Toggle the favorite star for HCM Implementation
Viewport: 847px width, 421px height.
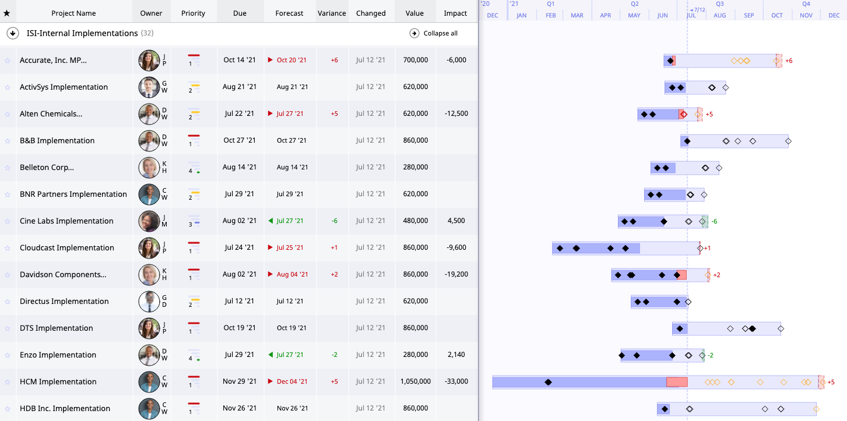(x=8, y=381)
